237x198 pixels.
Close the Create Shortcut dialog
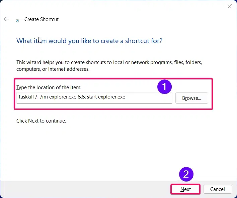click(x=229, y=6)
